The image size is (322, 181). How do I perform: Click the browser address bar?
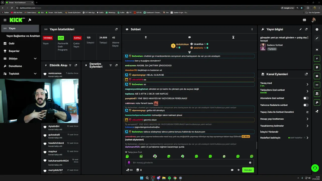(x=148, y=8)
